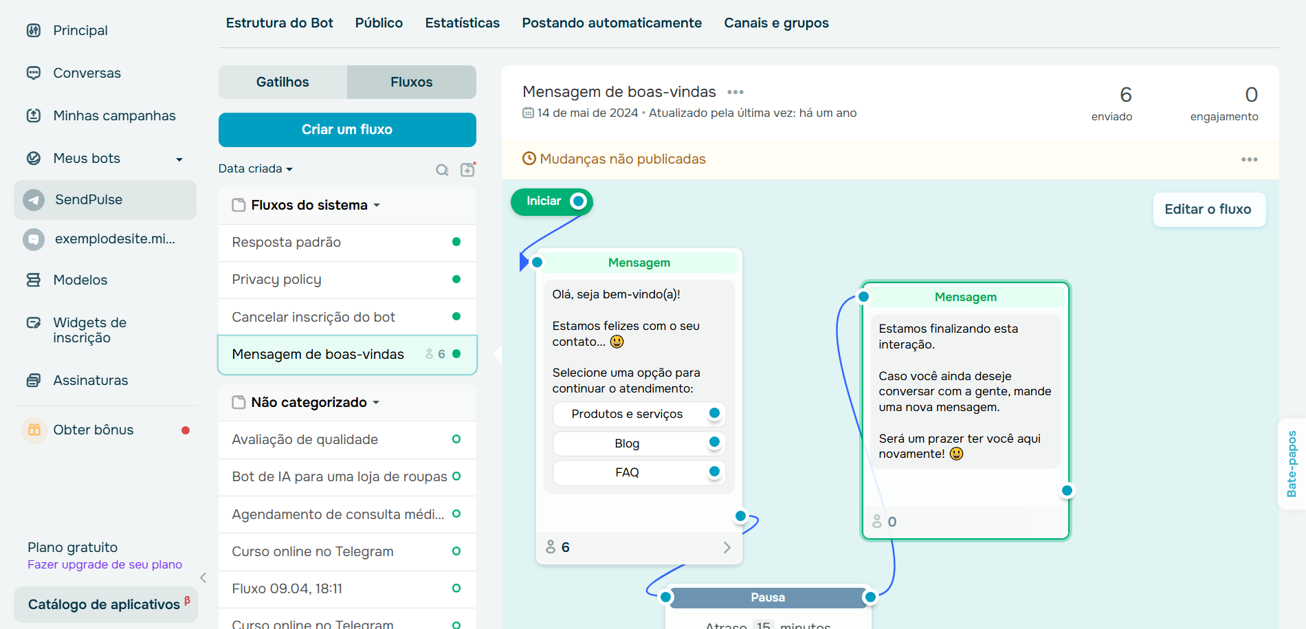The width and height of the screenshot is (1306, 629).
Task: Toggle the status dot for Resposta padrão
Action: 456,242
